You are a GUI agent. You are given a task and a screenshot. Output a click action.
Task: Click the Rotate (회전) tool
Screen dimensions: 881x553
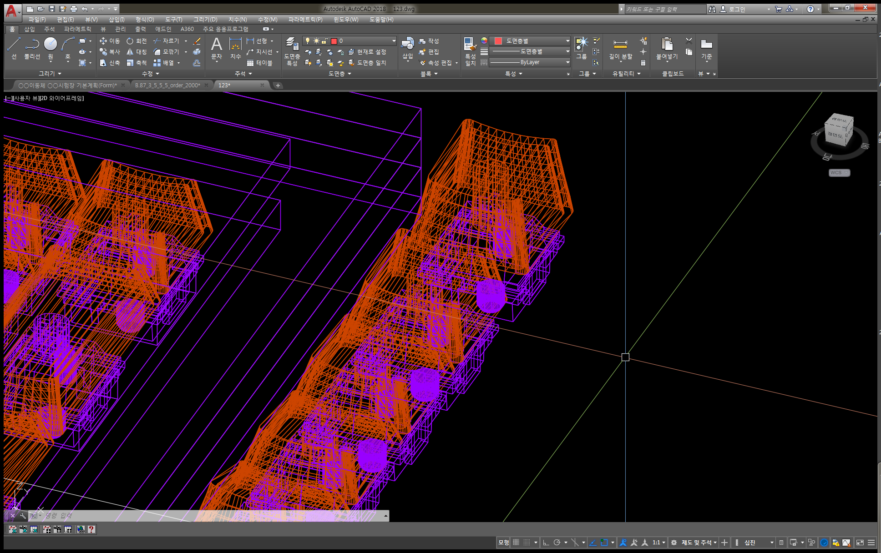(x=137, y=41)
